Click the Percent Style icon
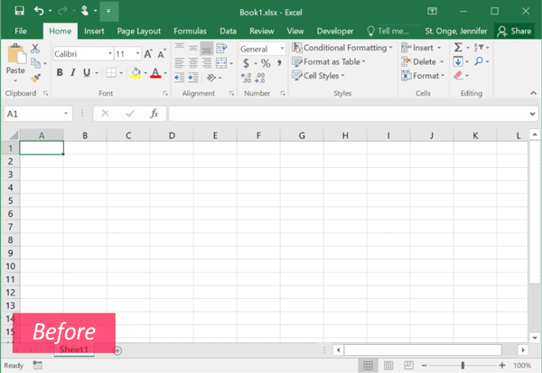542x373 pixels. coord(266,63)
